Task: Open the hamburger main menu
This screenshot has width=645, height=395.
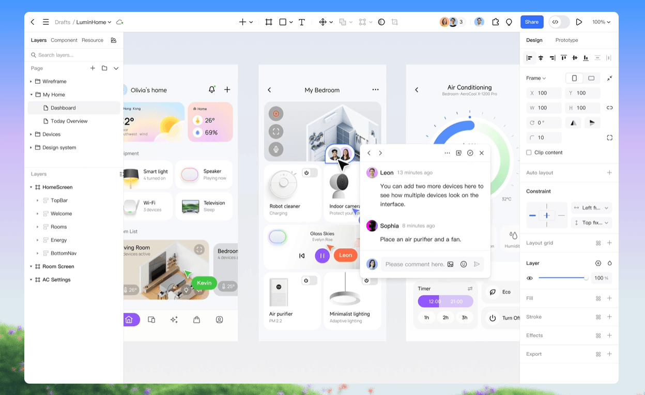Action: [x=46, y=22]
